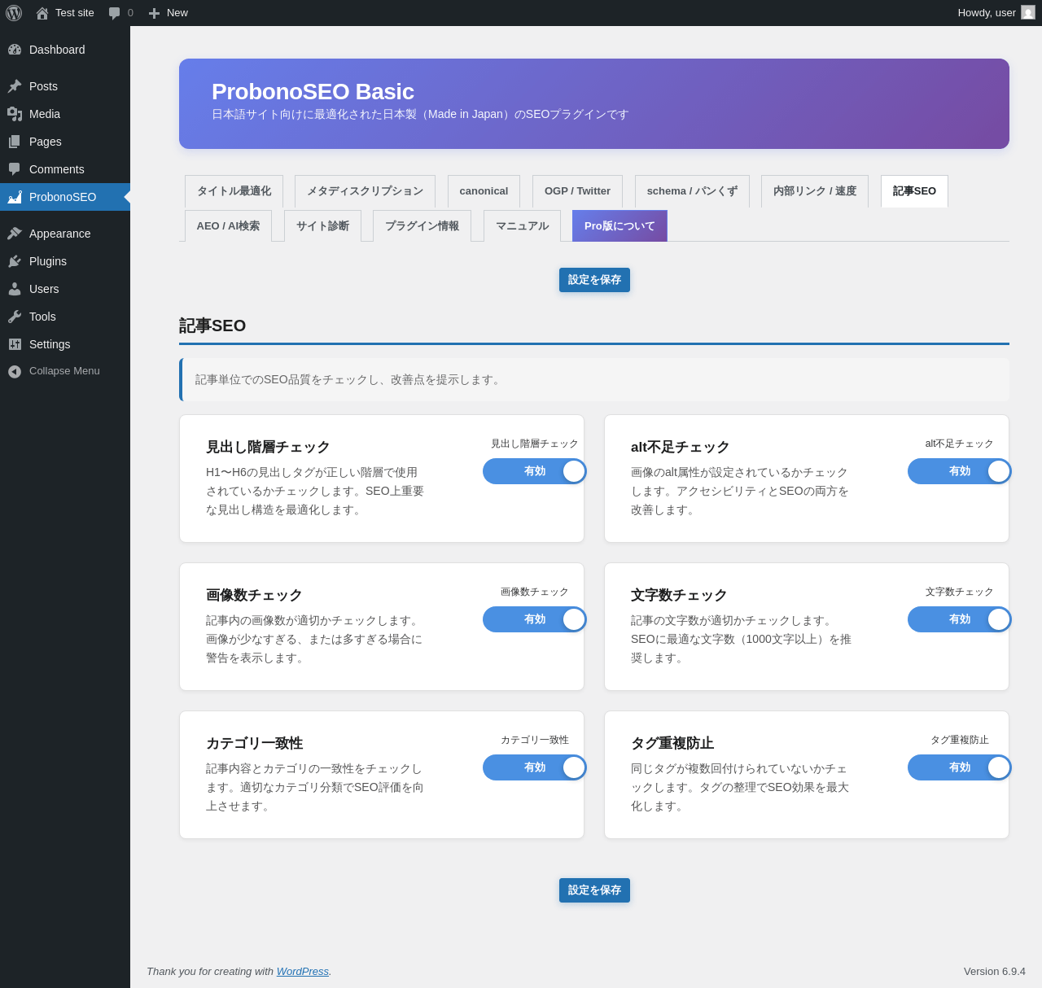The width and height of the screenshot is (1042, 988).
Task: Click the Pages icon in sidebar
Action: (x=15, y=142)
